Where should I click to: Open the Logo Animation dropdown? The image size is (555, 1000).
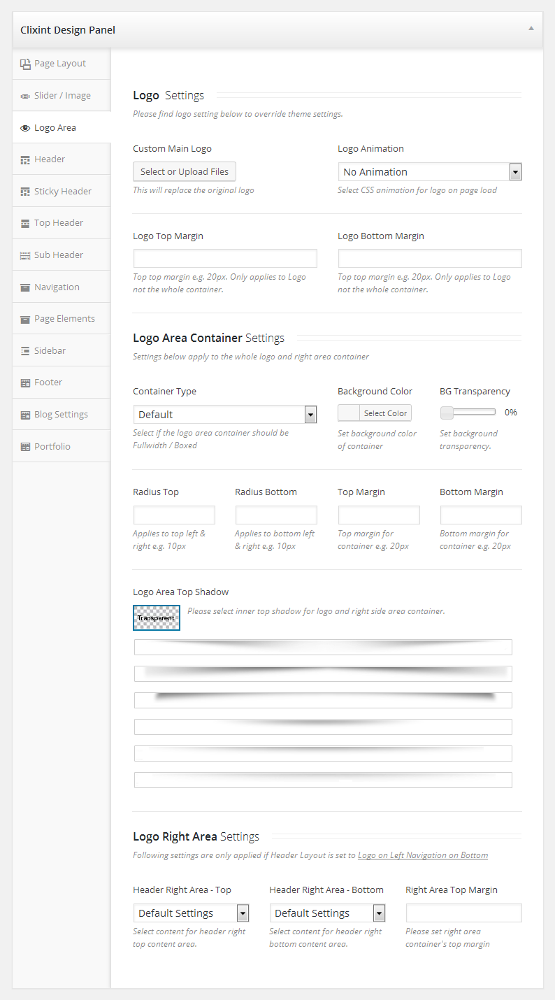click(x=429, y=172)
